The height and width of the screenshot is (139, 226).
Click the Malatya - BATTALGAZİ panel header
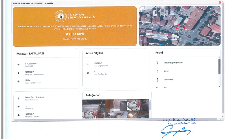[x=31, y=53]
